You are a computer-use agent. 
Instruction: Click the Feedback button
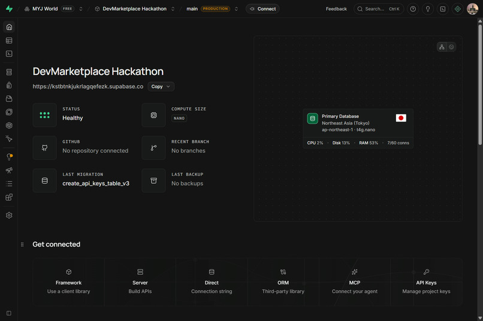[336, 9]
